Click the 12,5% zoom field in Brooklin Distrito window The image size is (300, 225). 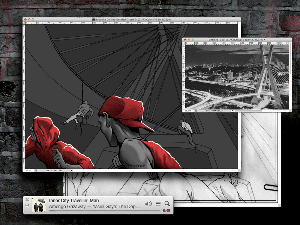coord(29,170)
